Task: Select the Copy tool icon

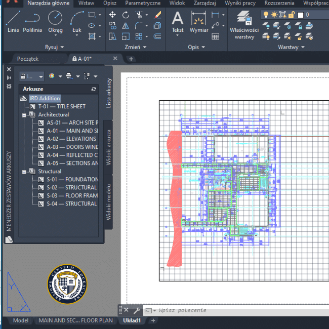Action: tap(112, 26)
